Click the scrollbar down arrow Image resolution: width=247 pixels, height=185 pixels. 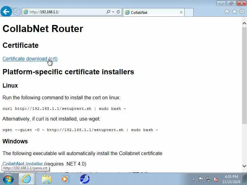pos(244,166)
